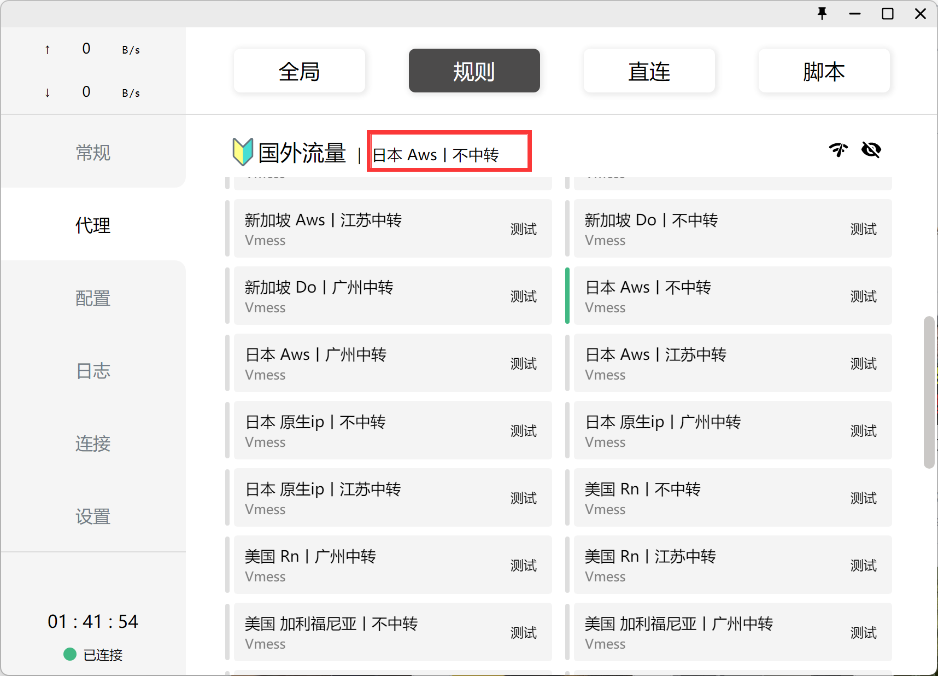
Task: Run 测试 on 美国 加利福尼亚 | 不中转
Action: pyautogui.click(x=524, y=633)
